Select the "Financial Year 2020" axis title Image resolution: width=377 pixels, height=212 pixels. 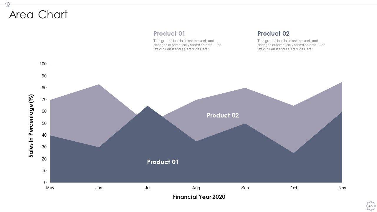coord(199,197)
